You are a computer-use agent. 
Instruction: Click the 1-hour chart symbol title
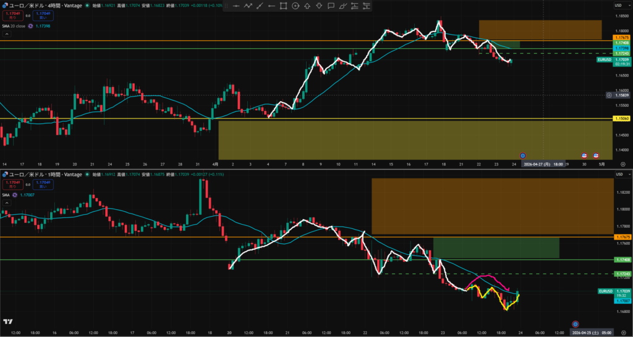[41, 175]
